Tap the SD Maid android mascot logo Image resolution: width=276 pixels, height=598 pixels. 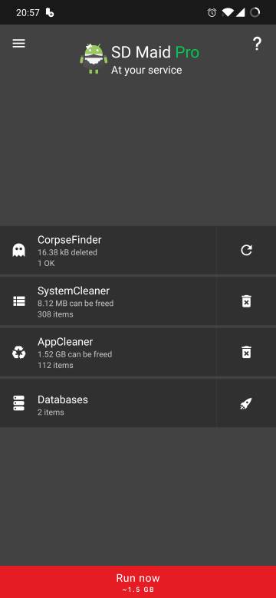click(94, 58)
